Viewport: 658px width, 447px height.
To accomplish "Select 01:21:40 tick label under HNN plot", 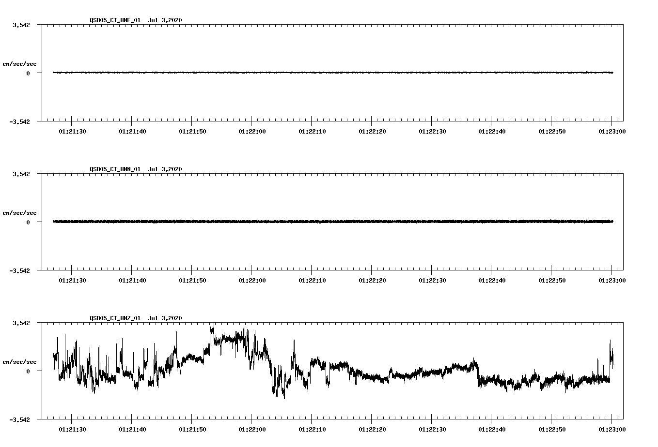I will [132, 280].
